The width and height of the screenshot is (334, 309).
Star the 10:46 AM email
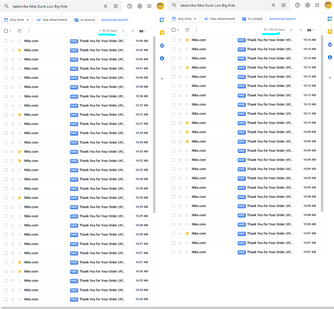(13, 41)
